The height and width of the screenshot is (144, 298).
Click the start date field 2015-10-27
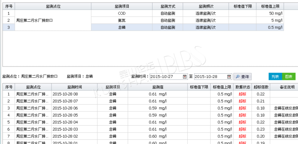(x=166, y=77)
